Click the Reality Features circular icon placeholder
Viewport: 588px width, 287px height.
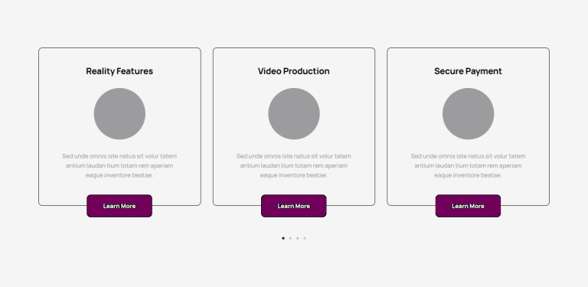tap(119, 113)
